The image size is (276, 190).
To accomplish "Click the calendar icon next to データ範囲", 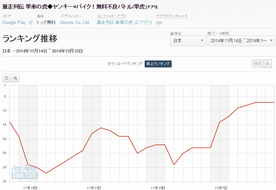I will pos(209,34).
